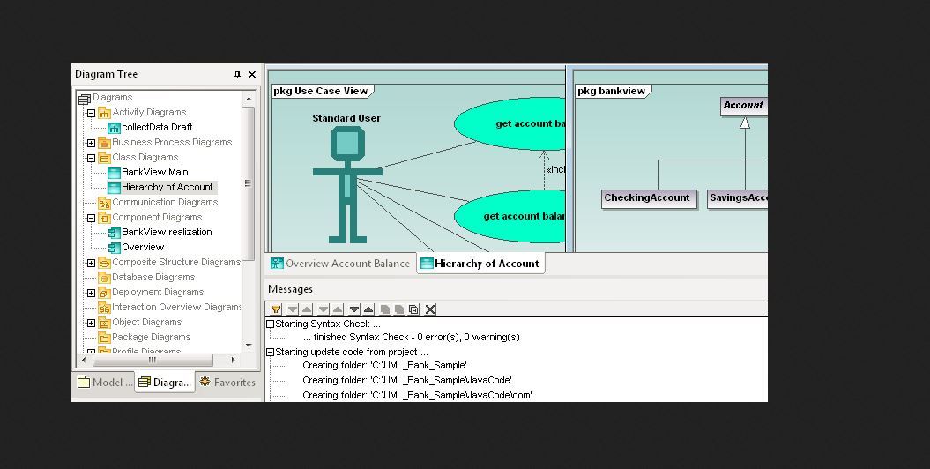Click the clear messages X icon
This screenshot has width=930, height=469.
point(430,309)
